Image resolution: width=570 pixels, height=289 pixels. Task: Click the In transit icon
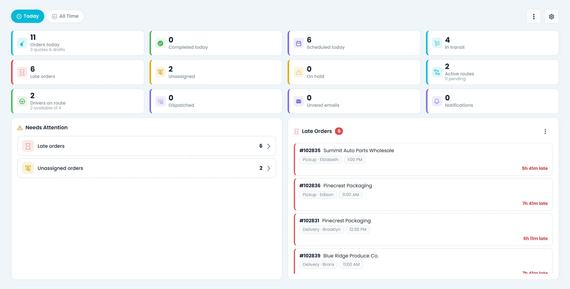click(x=437, y=43)
